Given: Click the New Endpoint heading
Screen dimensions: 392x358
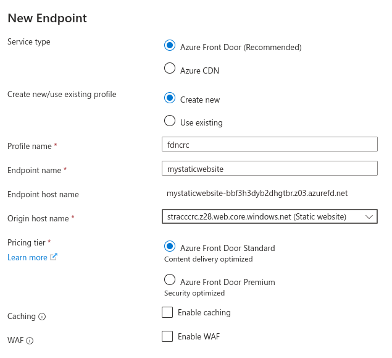Looking at the screenshot, I should (x=47, y=18).
